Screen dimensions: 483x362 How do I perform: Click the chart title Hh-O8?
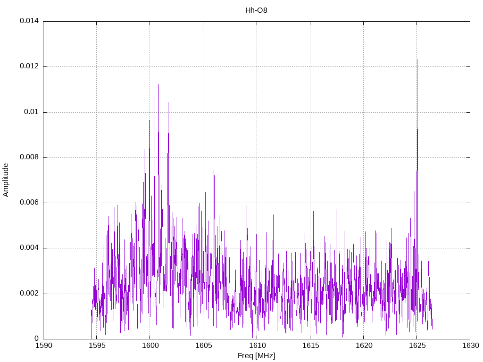tap(256, 10)
